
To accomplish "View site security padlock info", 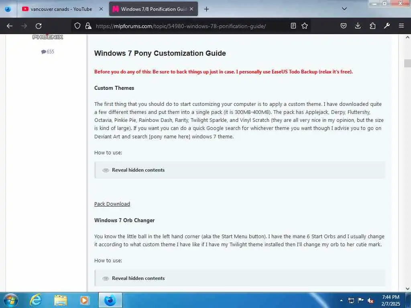I will coord(88,26).
